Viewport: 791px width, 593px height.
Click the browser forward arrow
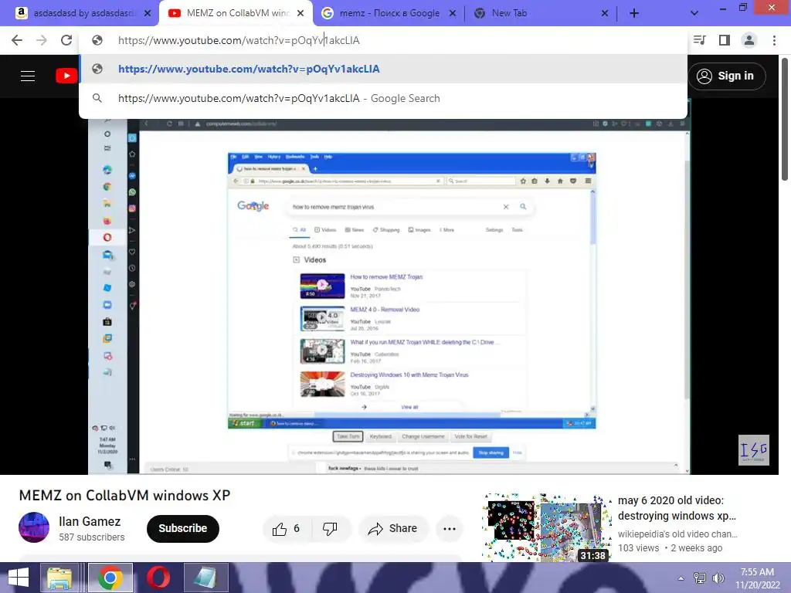click(42, 40)
